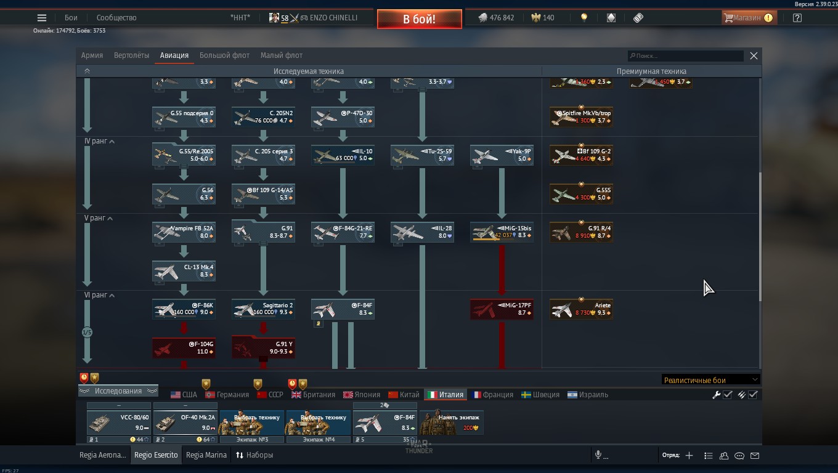Choose vehicle for Экипаж №4 slot
Screen dimensions: 838x473
(x=319, y=422)
